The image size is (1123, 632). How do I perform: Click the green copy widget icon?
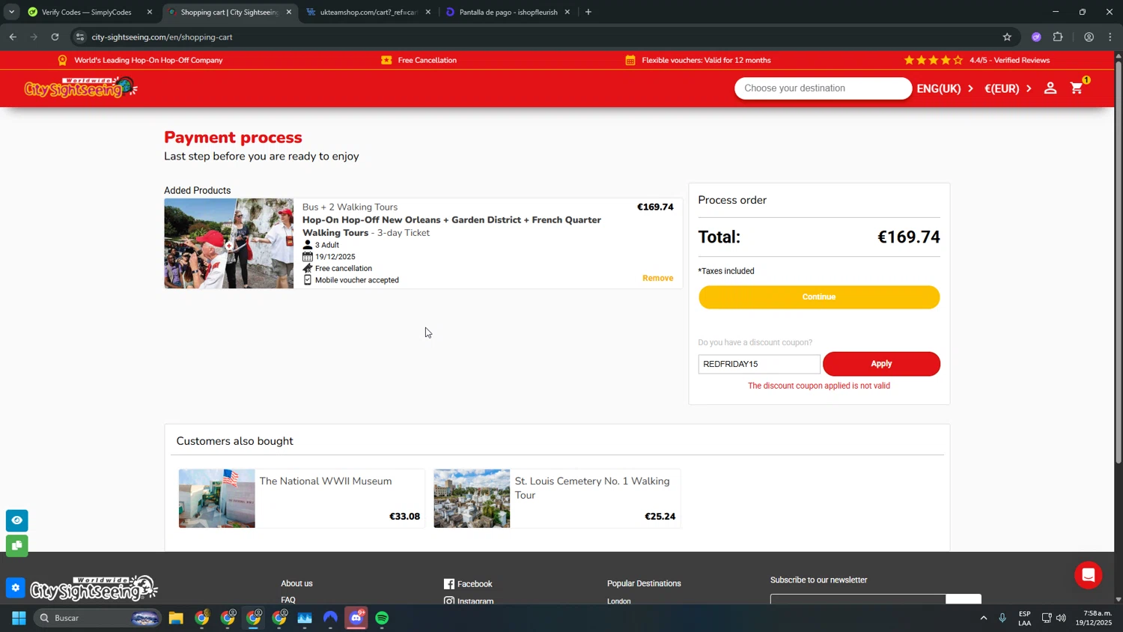pos(16,546)
